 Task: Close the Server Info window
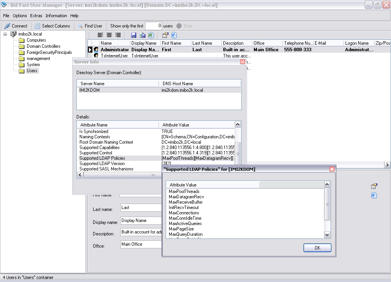pyautogui.click(x=242, y=62)
